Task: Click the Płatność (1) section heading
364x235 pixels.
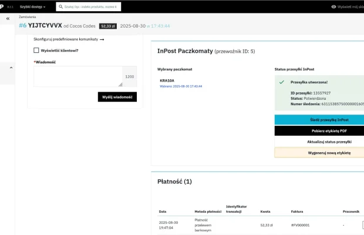Action: click(x=174, y=182)
